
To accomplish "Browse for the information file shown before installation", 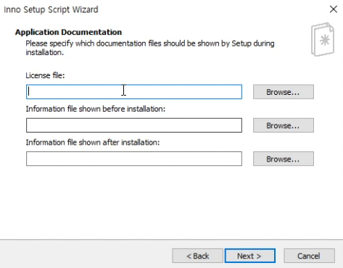I will point(284,125).
